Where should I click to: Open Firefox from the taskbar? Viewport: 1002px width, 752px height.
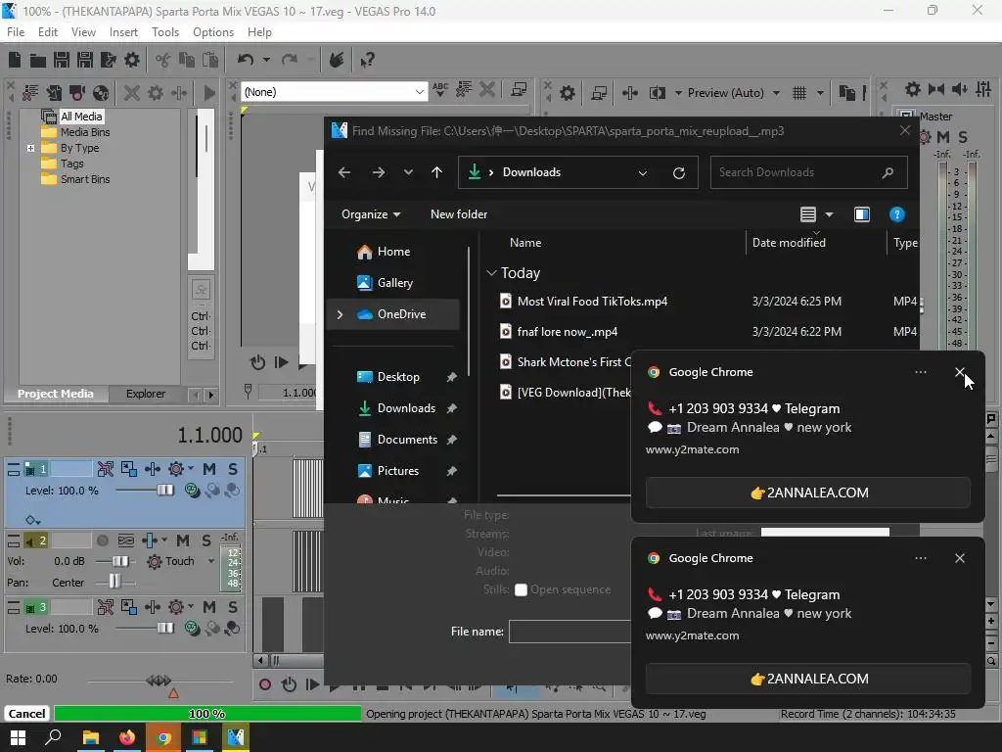(126, 737)
